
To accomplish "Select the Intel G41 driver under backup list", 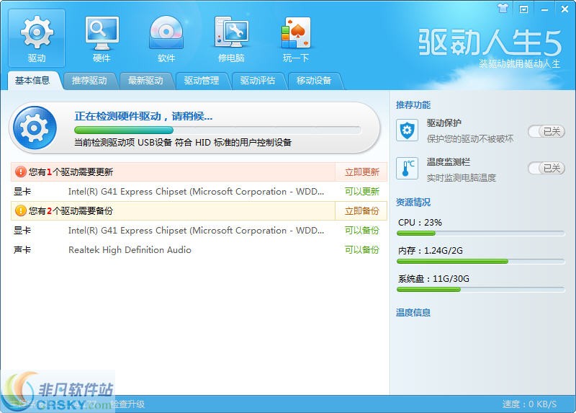I will pyautogui.click(x=199, y=231).
